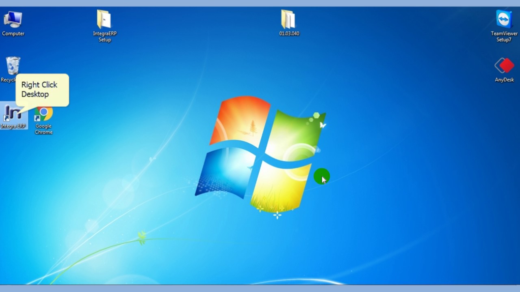
Task: Click the "AnyDesk" label text
Action: (504, 80)
